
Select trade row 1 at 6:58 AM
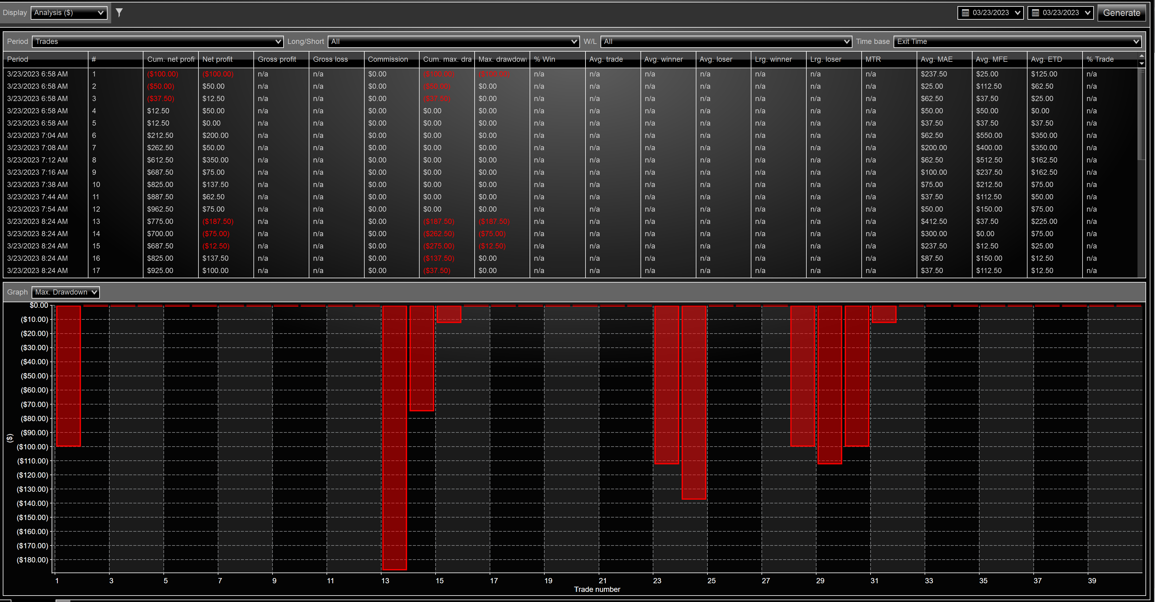pyautogui.click(x=570, y=74)
